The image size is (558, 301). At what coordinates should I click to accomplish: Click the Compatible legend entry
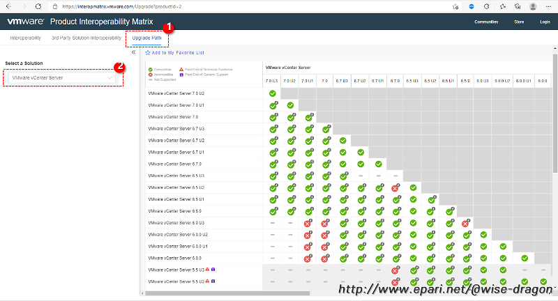click(x=160, y=70)
